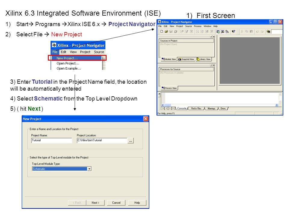The height and width of the screenshot is (216, 289).
Task: Click the "(No Processes Available)" text
Action: click(x=172, y=73)
